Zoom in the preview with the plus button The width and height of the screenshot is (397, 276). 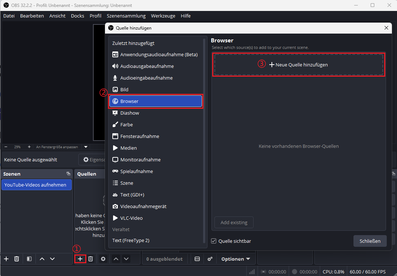pos(29,147)
